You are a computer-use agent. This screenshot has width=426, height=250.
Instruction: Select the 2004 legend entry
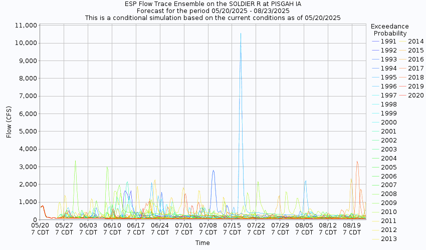point(384,158)
